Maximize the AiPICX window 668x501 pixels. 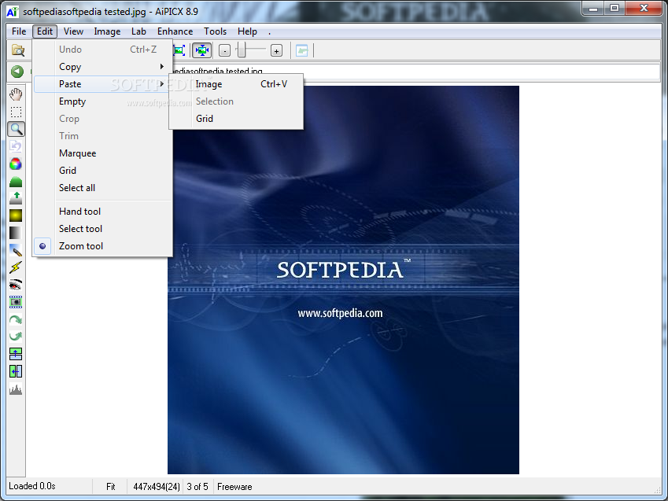[614, 8]
